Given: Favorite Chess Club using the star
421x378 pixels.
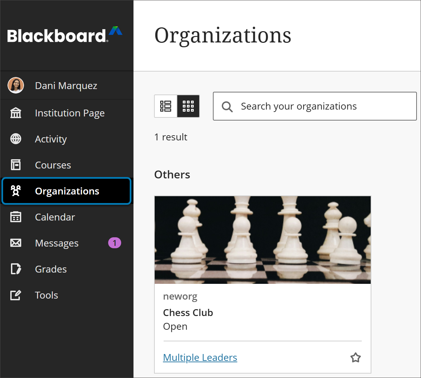Looking at the screenshot, I should (355, 357).
